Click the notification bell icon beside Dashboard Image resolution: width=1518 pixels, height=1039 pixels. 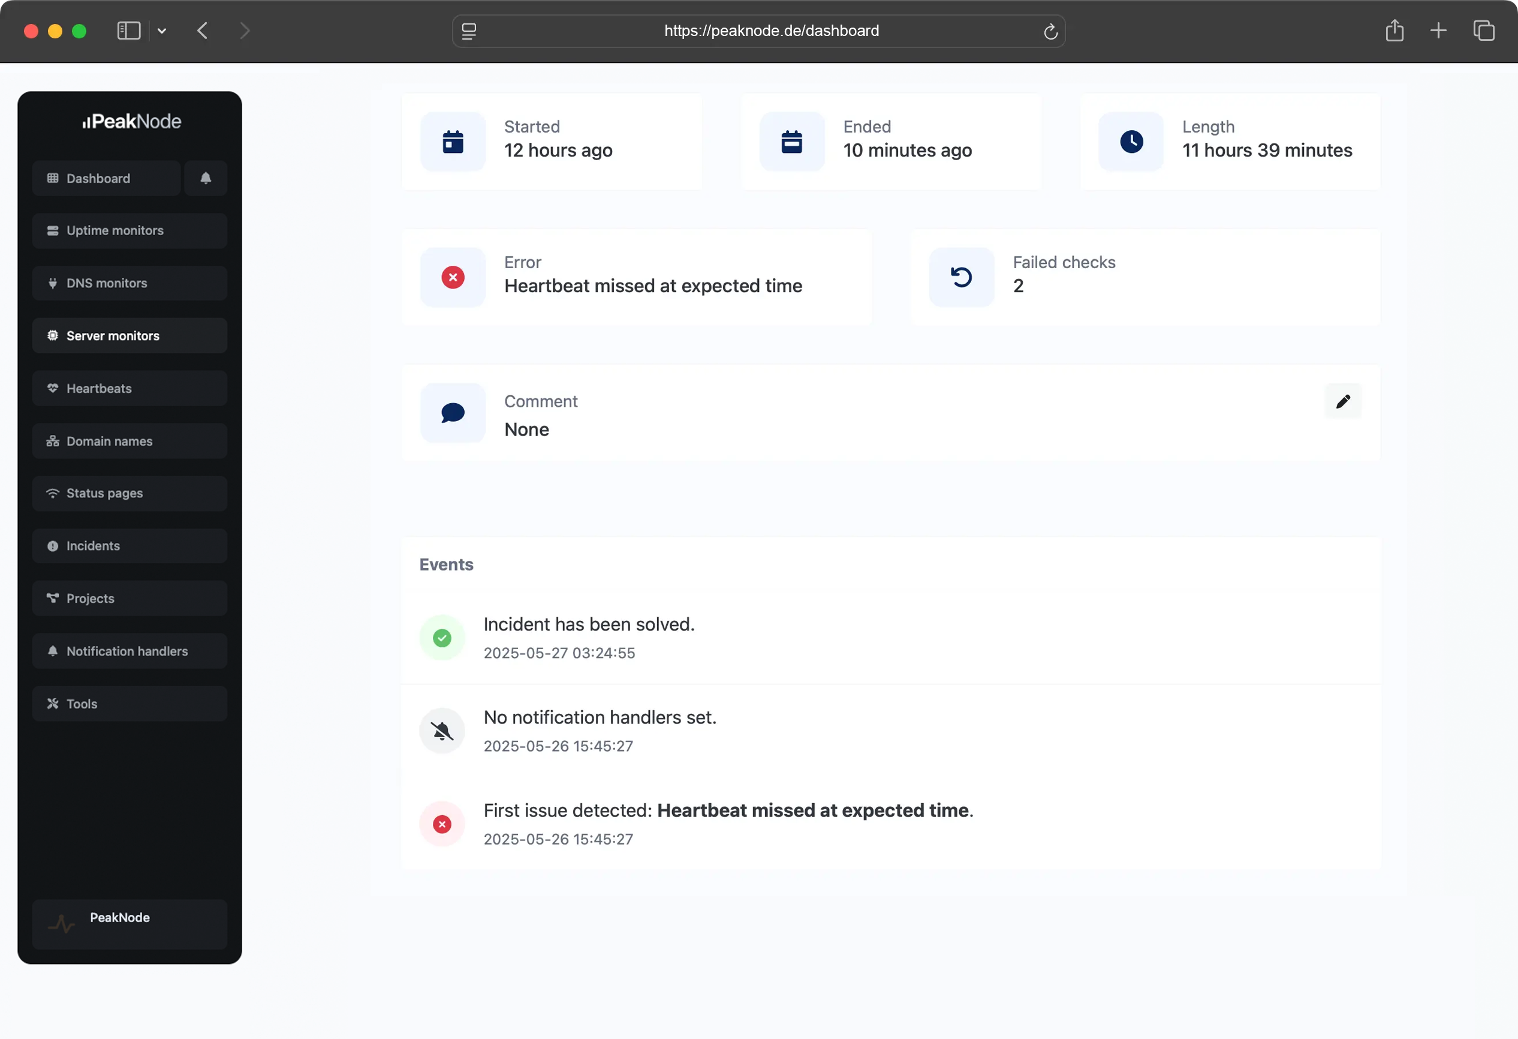205,178
